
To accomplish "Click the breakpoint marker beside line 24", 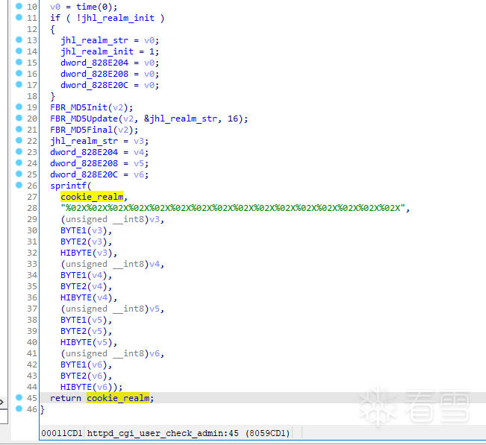I will point(19,162).
